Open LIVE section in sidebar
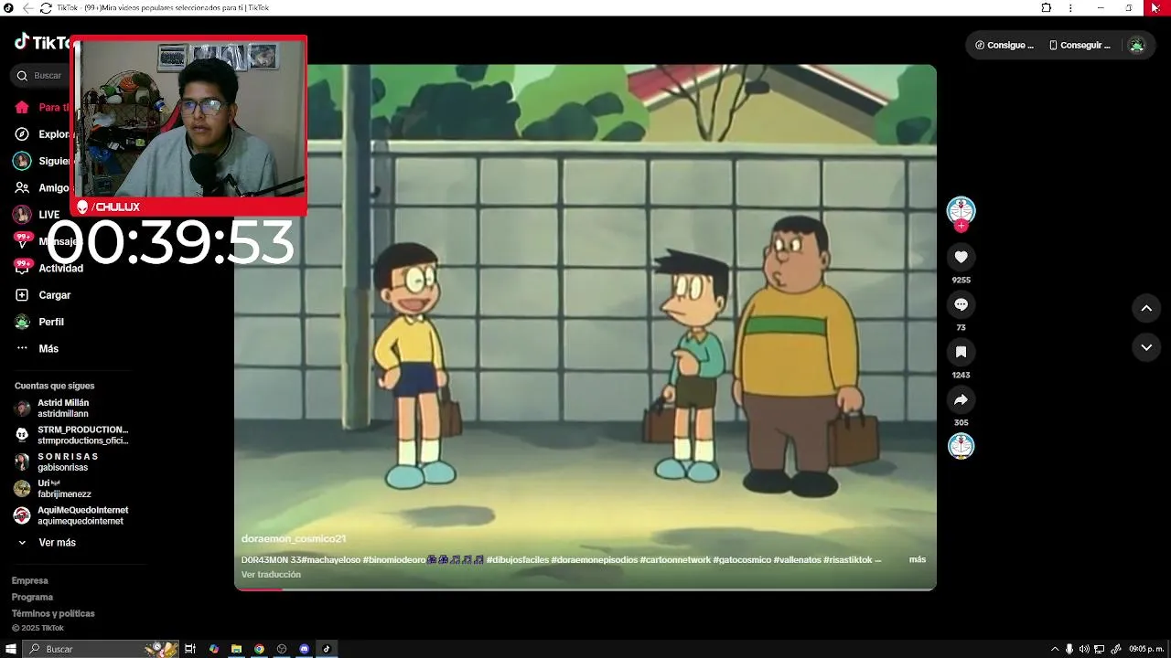 pos(37,215)
